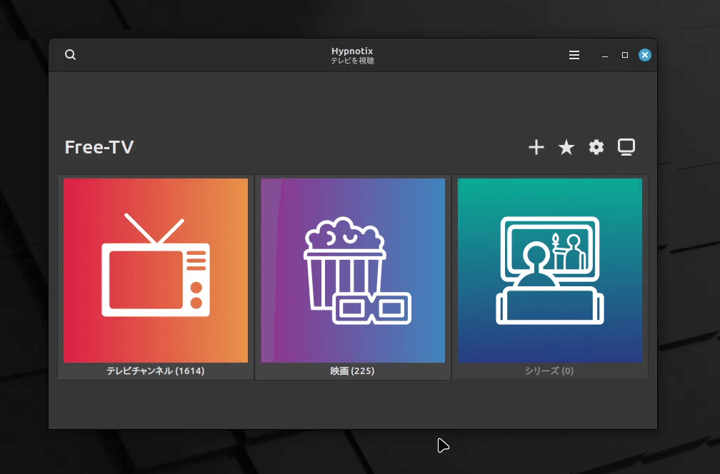Click the 映画 (225) label
The width and height of the screenshot is (720, 474).
tap(353, 370)
